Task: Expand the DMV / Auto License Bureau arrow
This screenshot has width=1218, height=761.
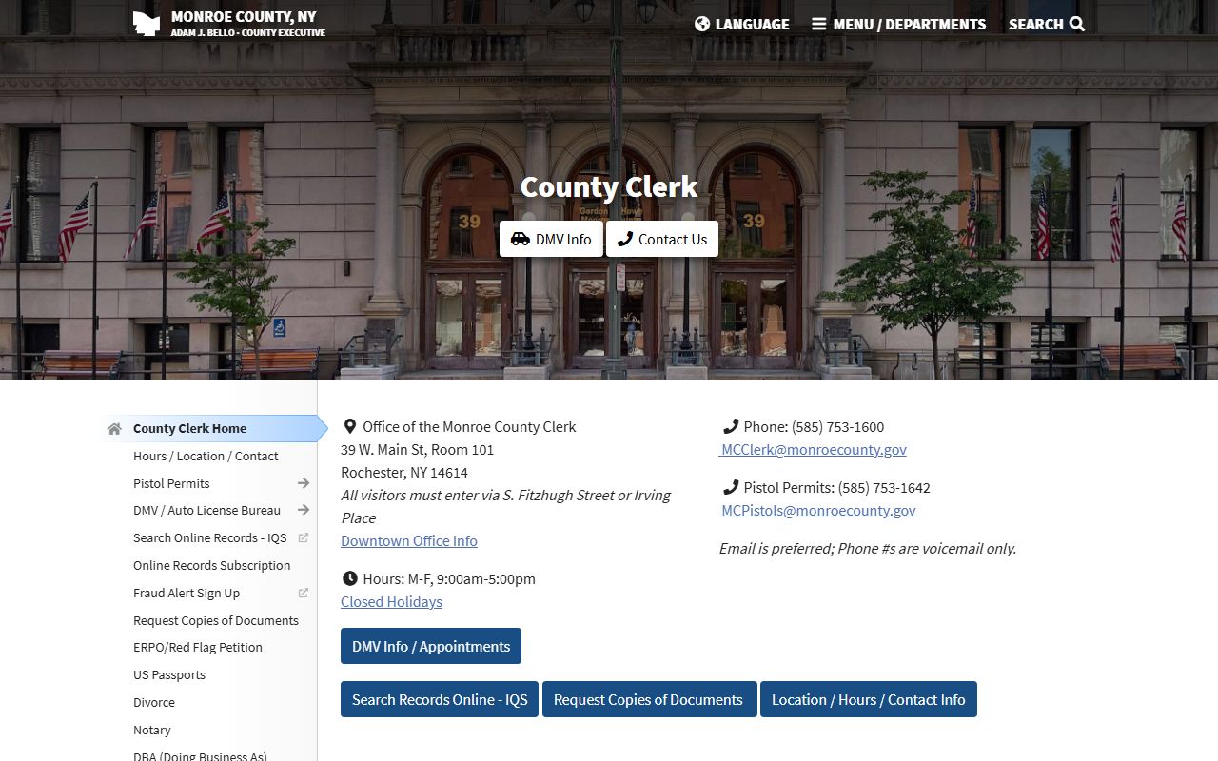Action: [x=304, y=510]
